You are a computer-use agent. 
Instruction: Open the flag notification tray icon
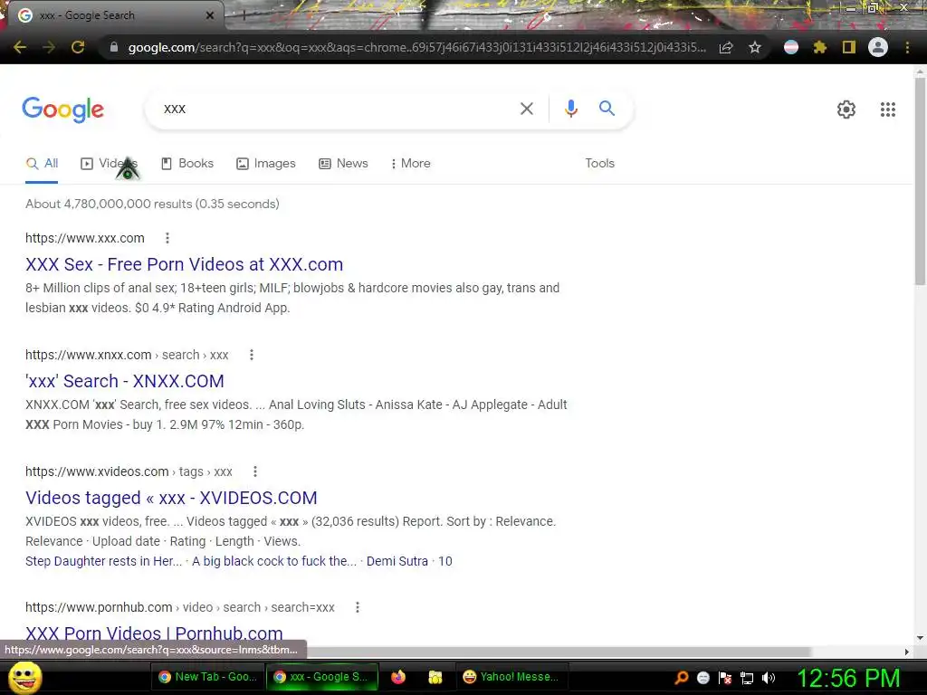pos(725,678)
